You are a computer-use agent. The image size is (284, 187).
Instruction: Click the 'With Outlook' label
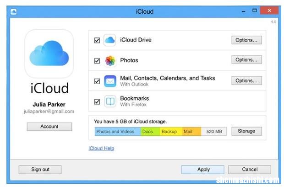pyautogui.click(x=134, y=84)
